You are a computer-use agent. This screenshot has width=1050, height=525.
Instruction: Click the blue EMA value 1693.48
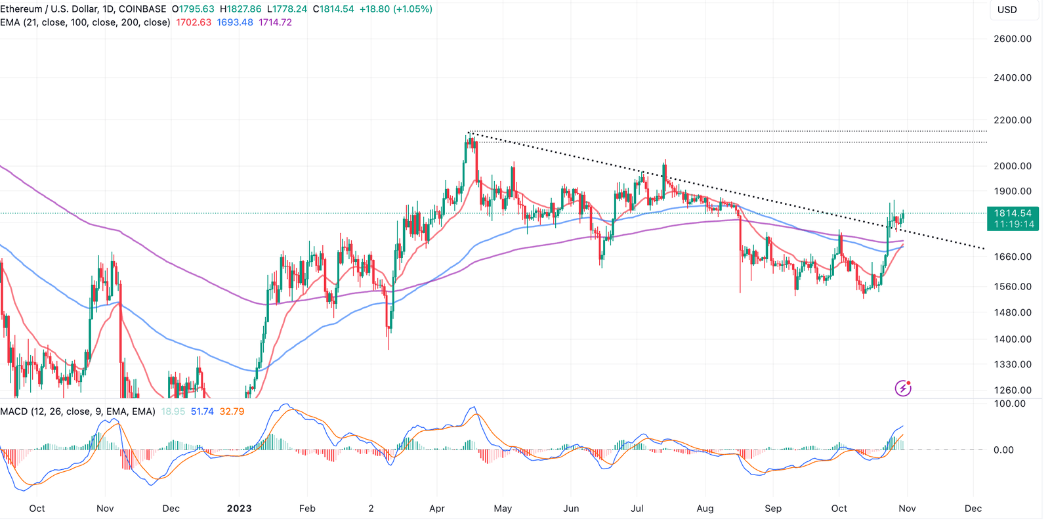click(x=235, y=22)
